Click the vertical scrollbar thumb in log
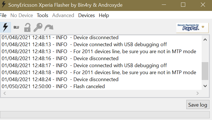The image size is (212, 120). [205, 71]
